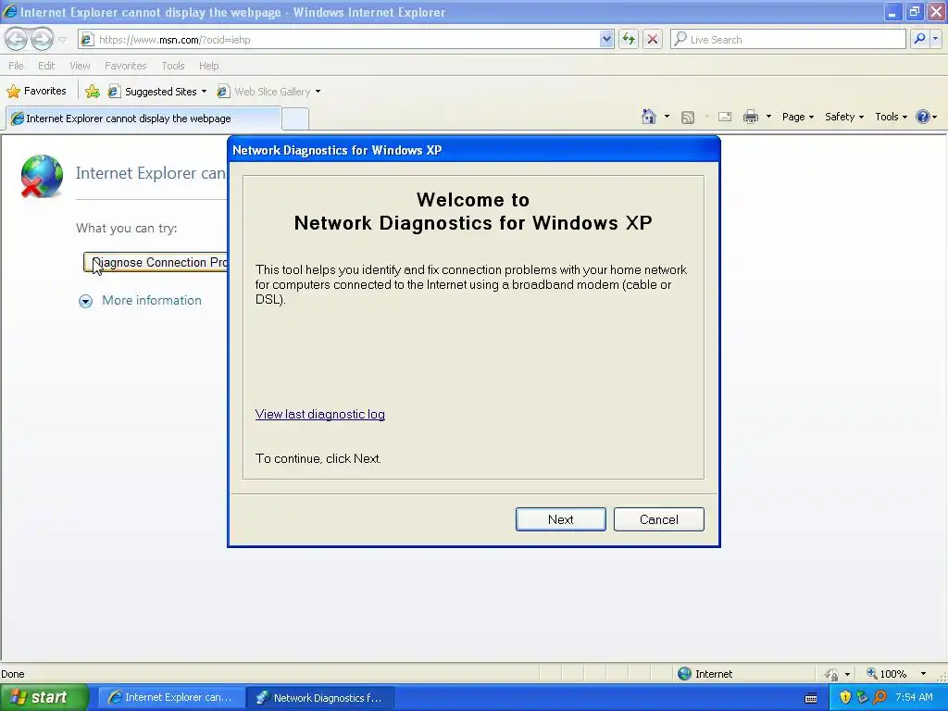Open the Tools command bar menu

[x=891, y=117]
